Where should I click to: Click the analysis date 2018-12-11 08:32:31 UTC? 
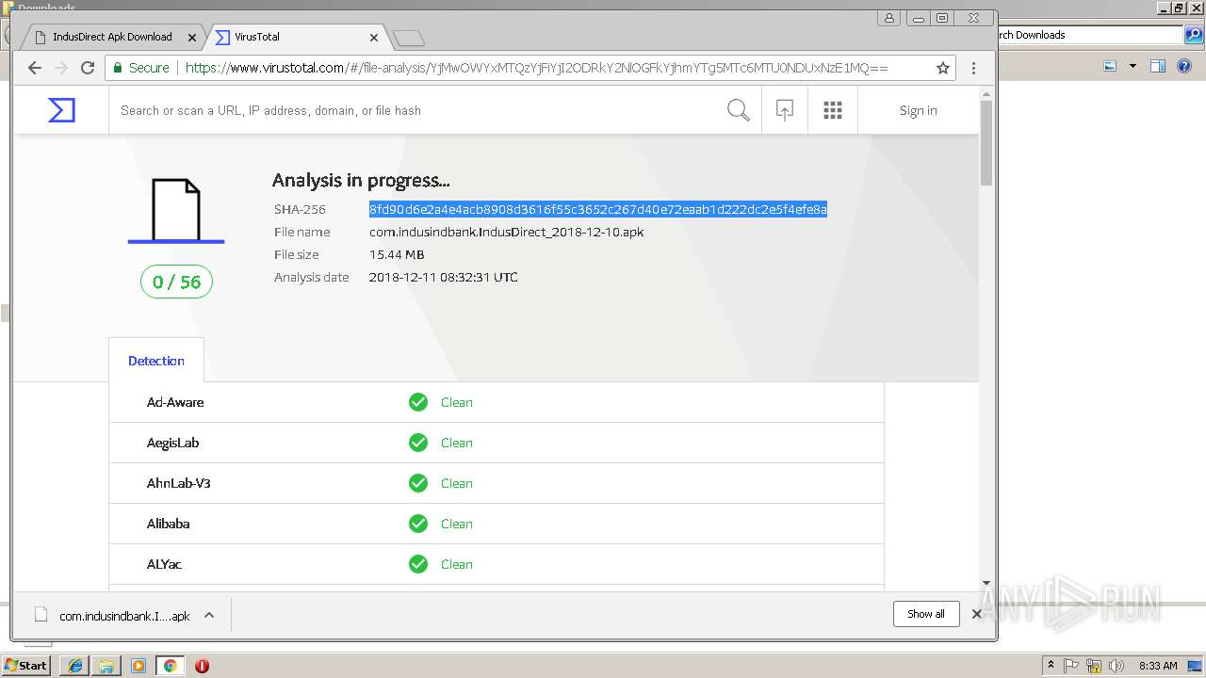coord(443,277)
